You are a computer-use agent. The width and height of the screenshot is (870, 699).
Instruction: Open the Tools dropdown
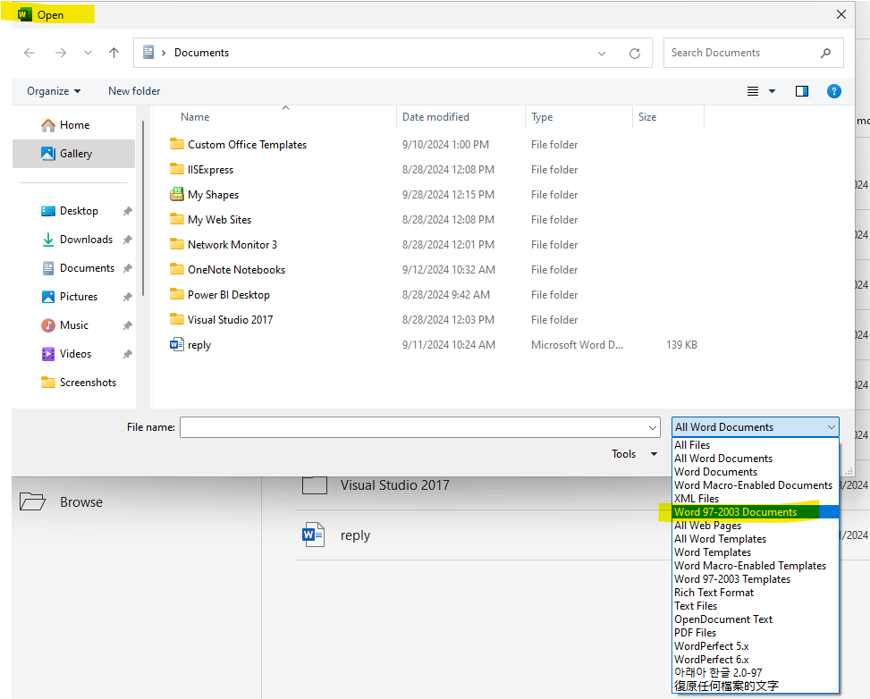click(634, 454)
